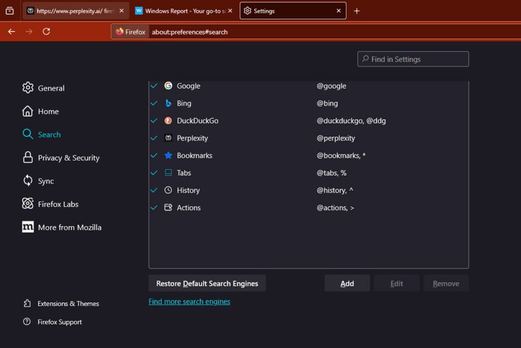Uncheck the History shortcut checkmark
This screenshot has width=521, height=348.
[154, 190]
